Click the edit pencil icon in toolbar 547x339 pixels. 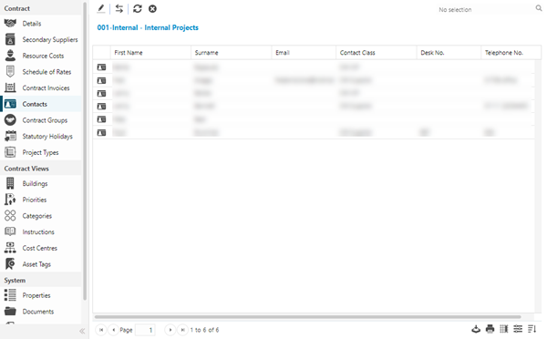101,9
